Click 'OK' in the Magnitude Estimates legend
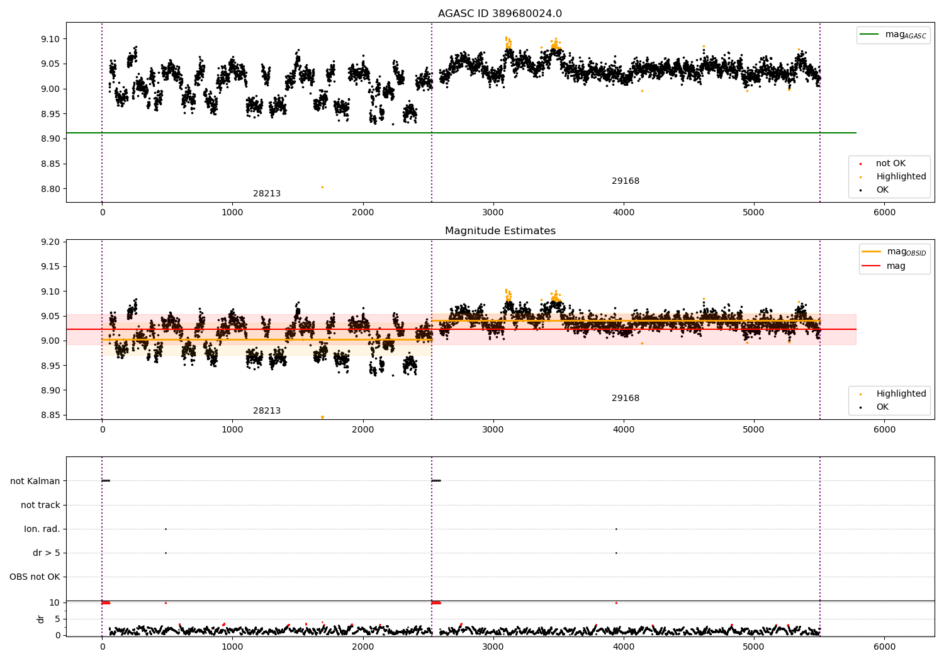This screenshot has height=661, width=944. pyautogui.click(x=882, y=407)
